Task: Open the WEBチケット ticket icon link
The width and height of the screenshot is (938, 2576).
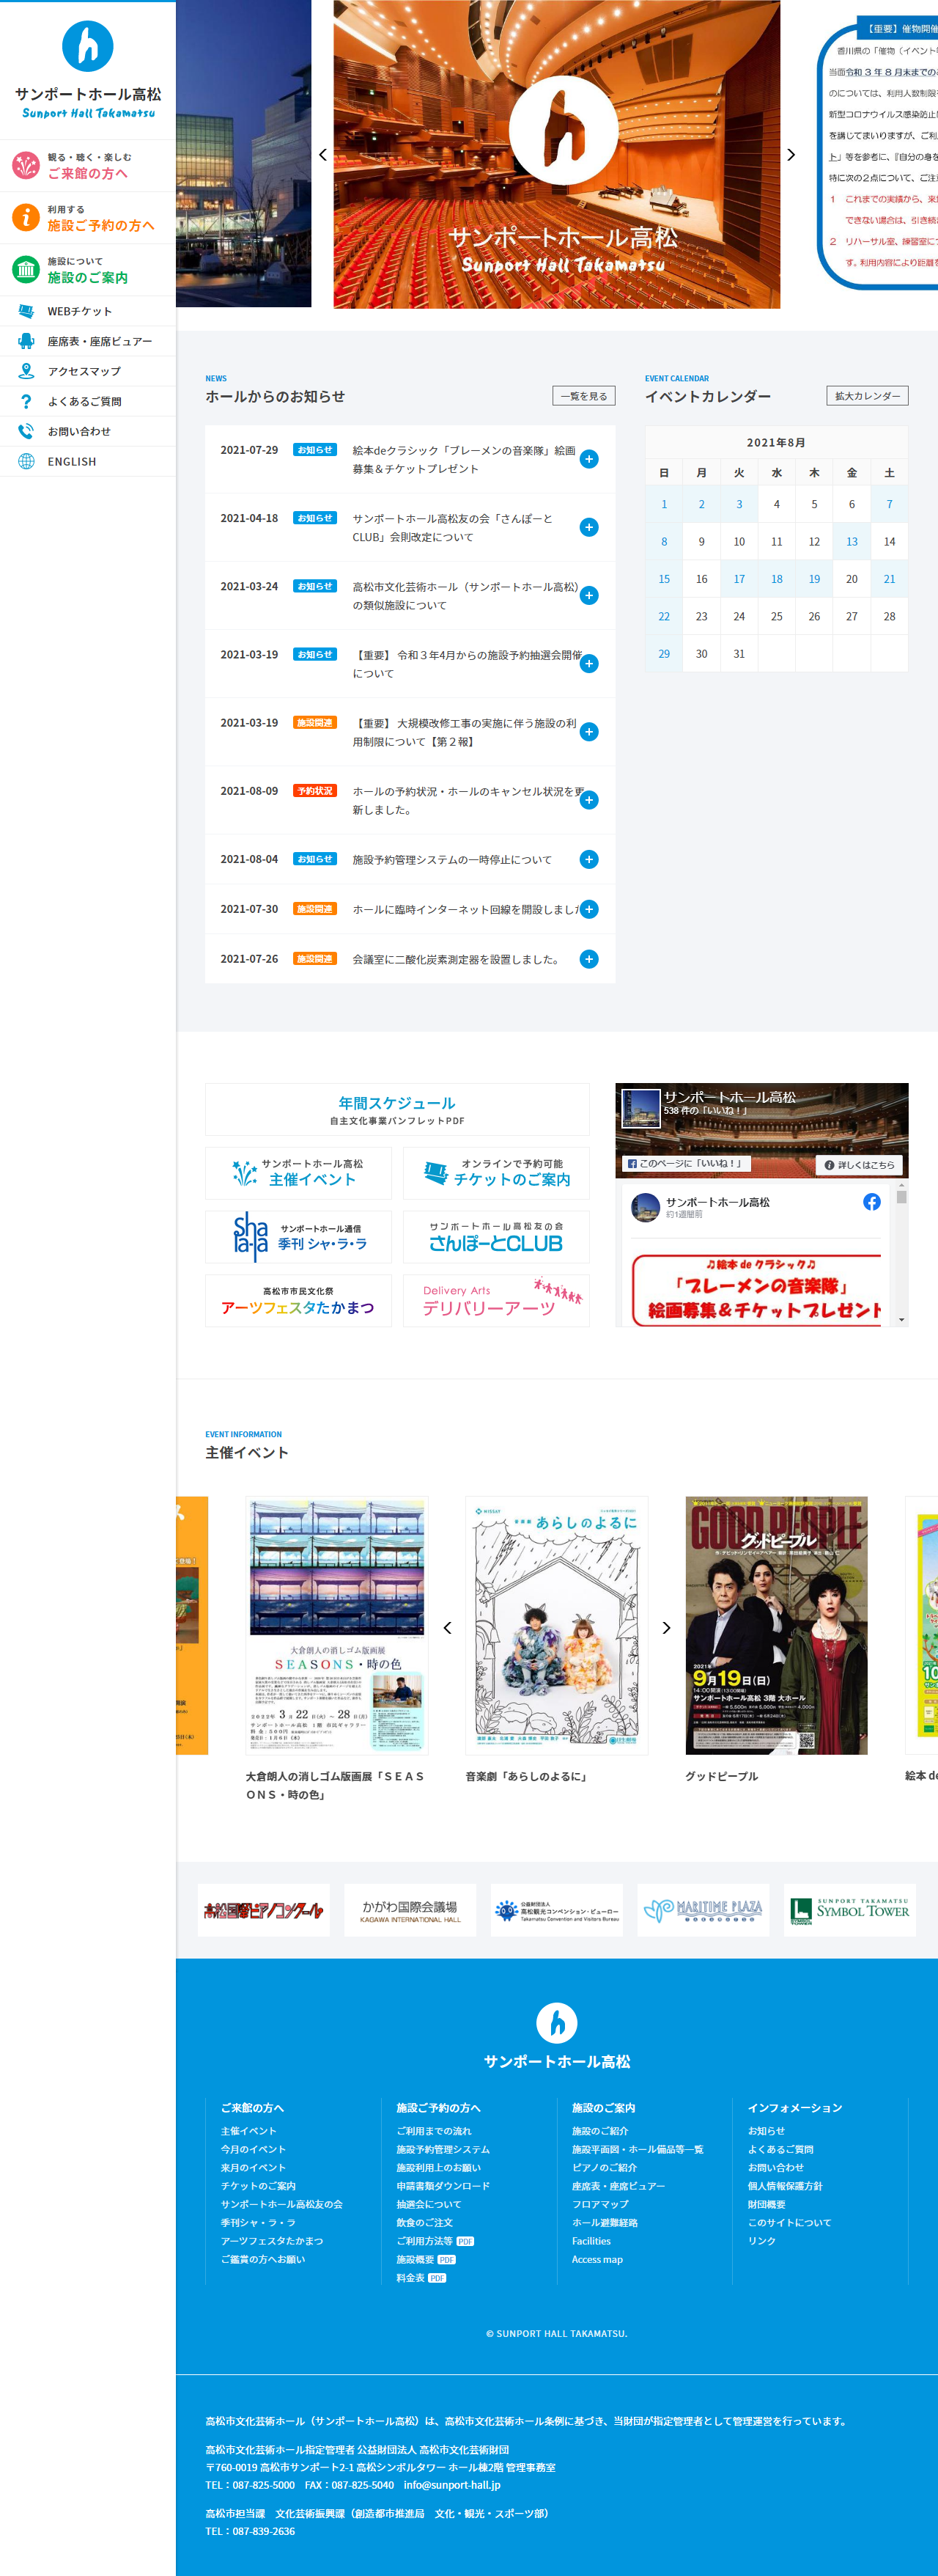Action: click(26, 311)
